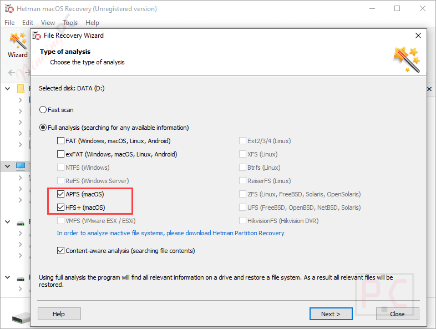Viewport: 436px width, 329px height.
Task: Open the Tools menu
Action: [x=70, y=23]
